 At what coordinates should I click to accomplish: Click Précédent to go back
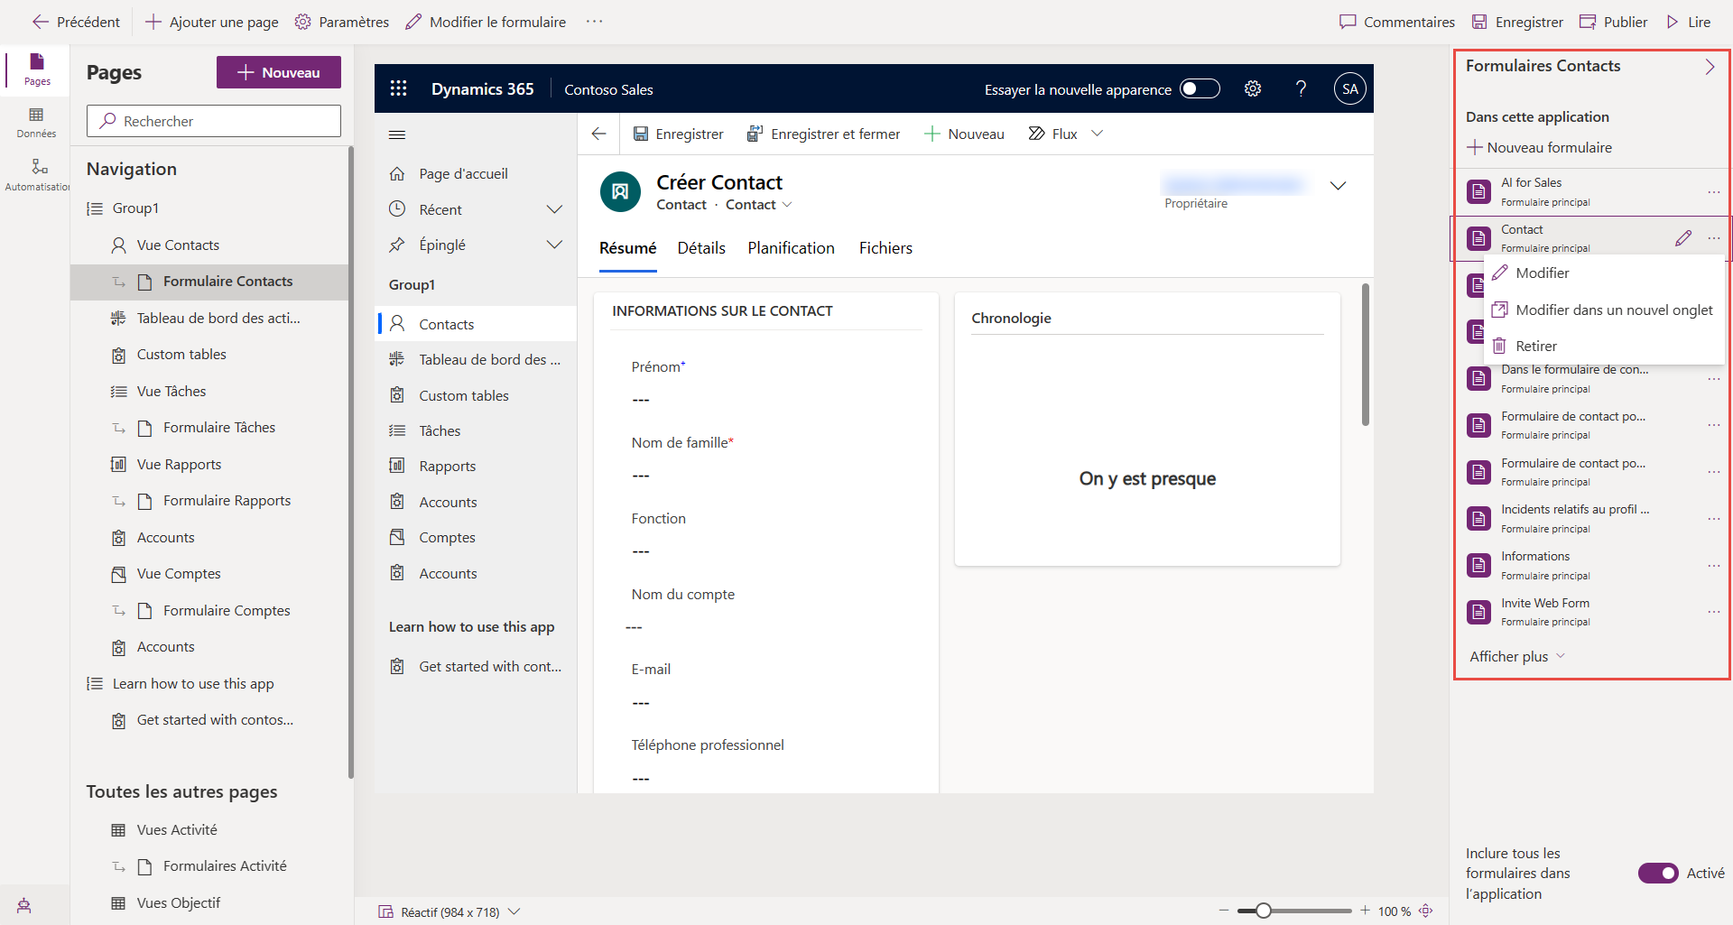76,22
